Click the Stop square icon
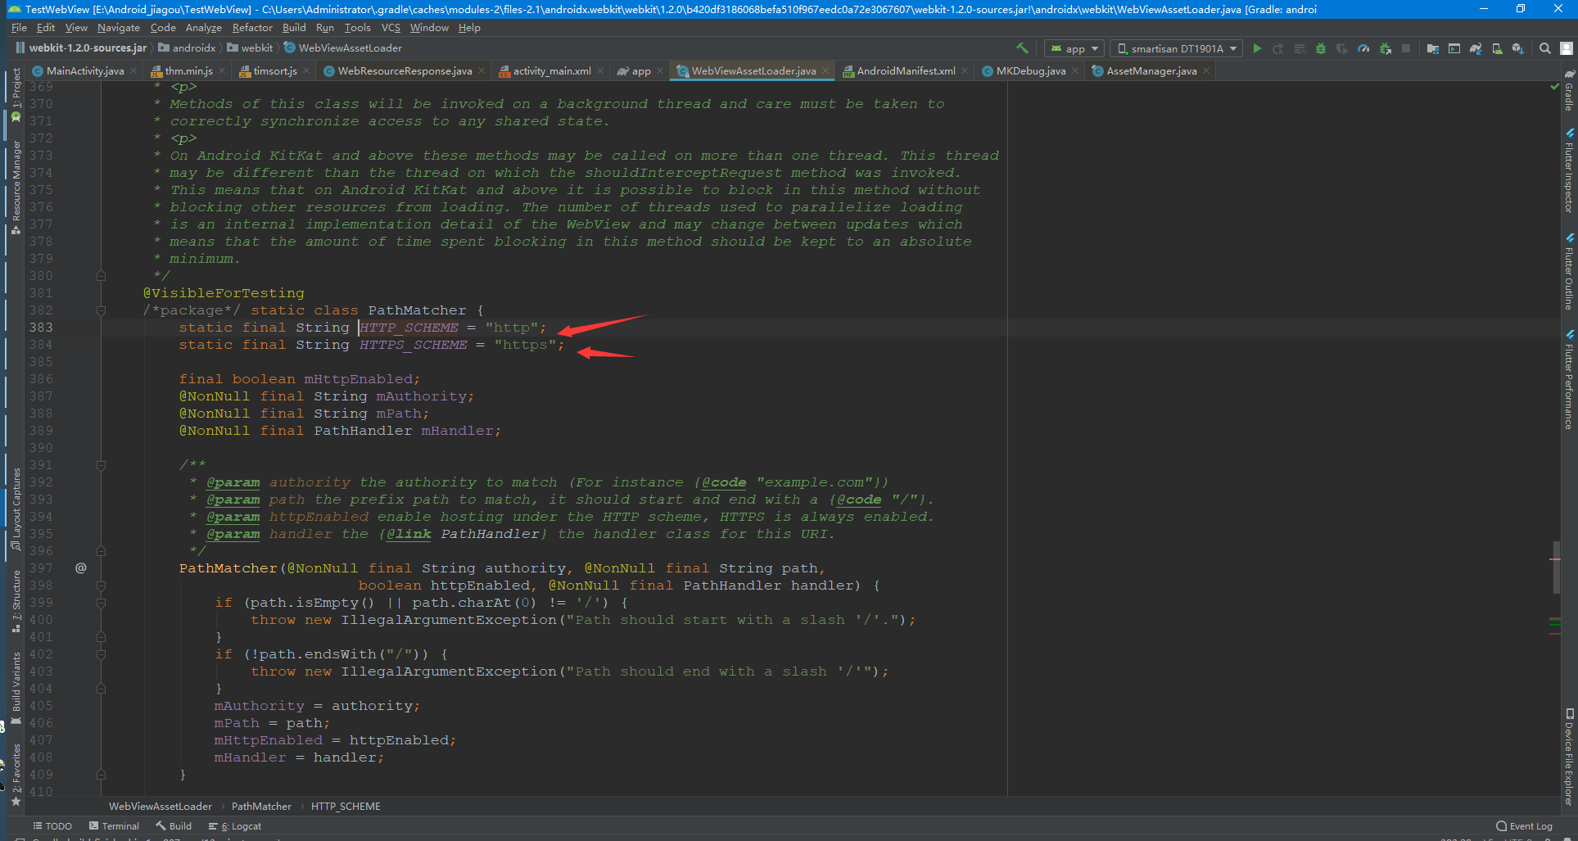The height and width of the screenshot is (841, 1578). click(x=1406, y=48)
